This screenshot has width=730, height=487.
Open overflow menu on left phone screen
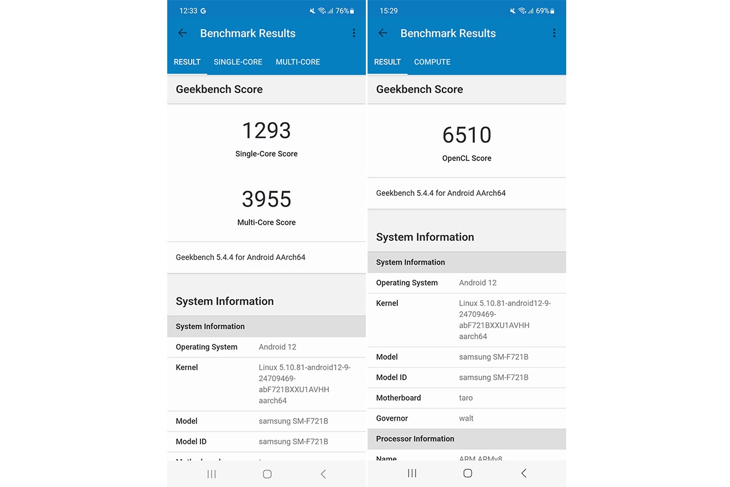point(354,33)
